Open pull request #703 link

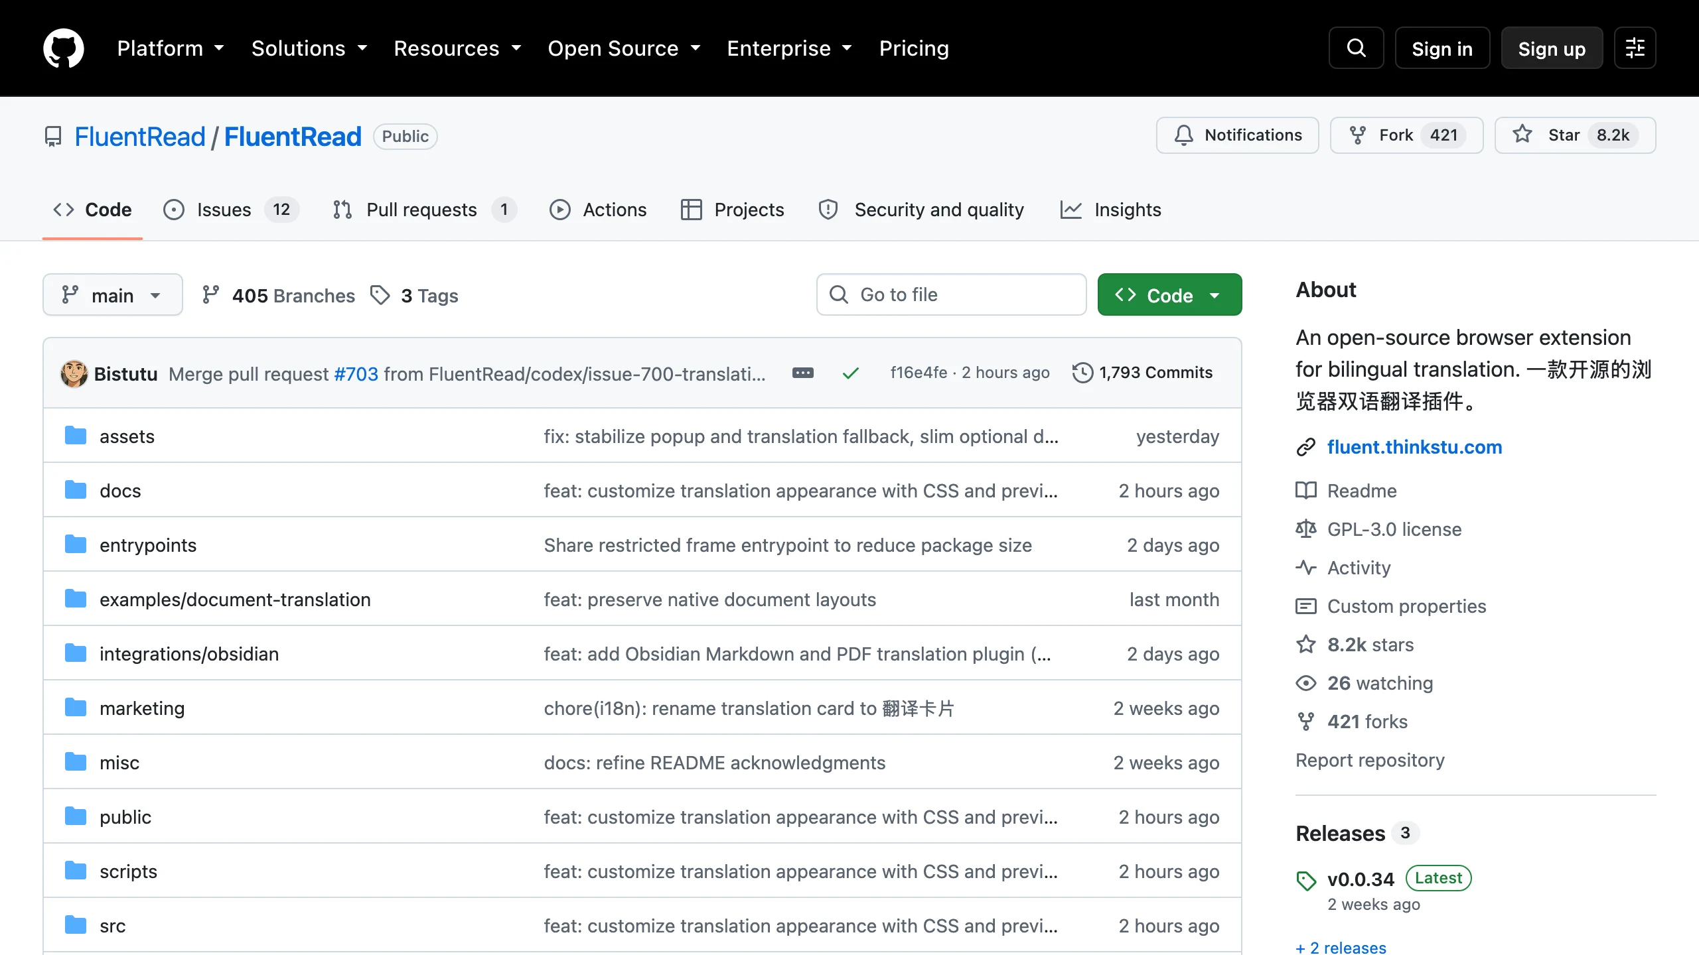pyautogui.click(x=356, y=373)
